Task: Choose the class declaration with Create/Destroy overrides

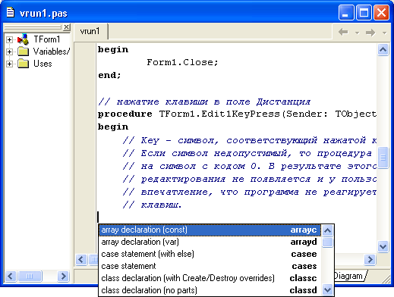Action: click(x=210, y=278)
